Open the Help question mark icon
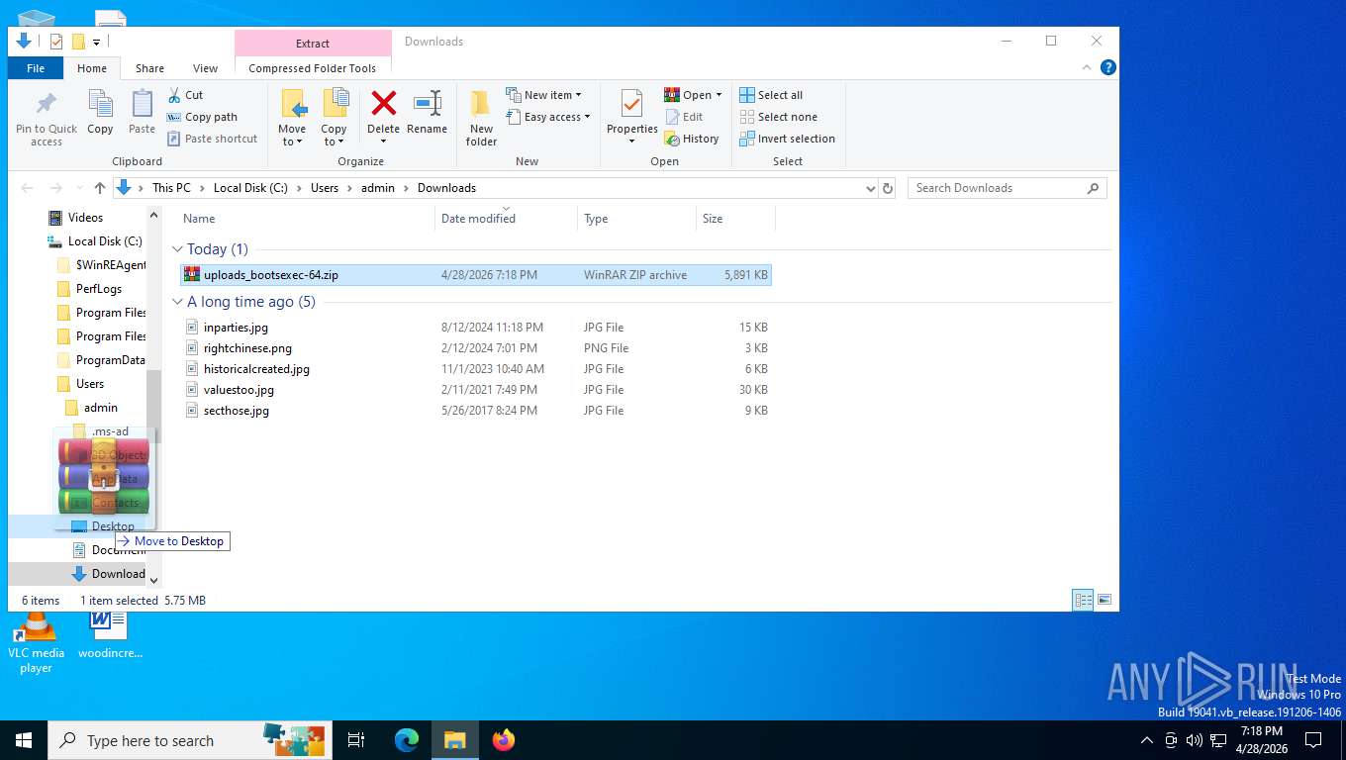1346x760 pixels. click(1108, 67)
